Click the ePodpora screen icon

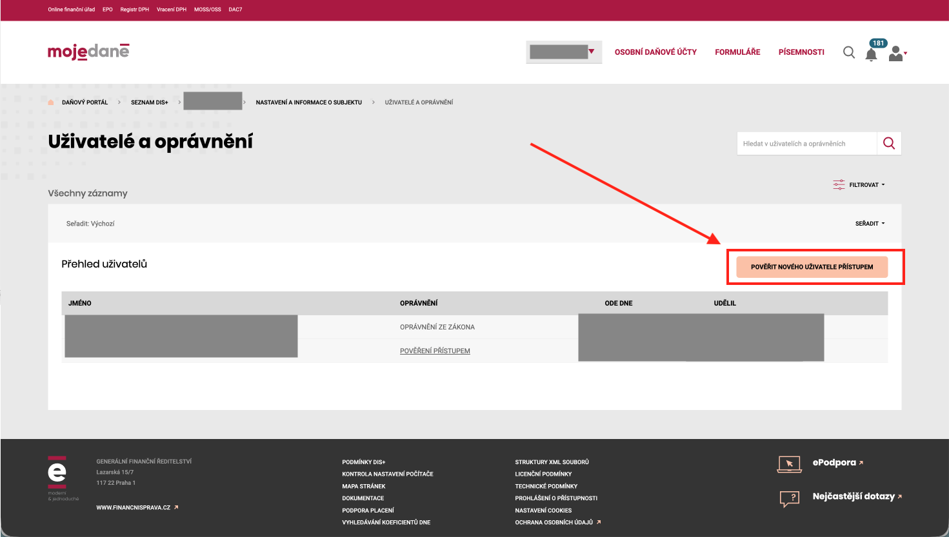pyautogui.click(x=790, y=464)
